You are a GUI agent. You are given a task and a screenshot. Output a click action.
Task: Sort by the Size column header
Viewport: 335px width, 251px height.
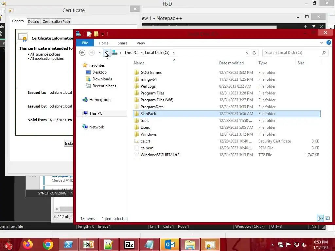[x=301, y=63]
